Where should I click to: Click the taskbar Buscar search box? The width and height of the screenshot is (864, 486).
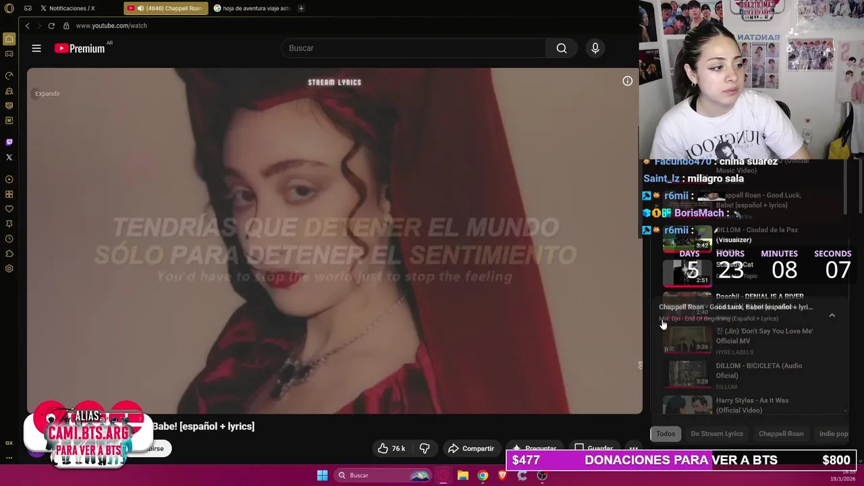click(x=383, y=475)
